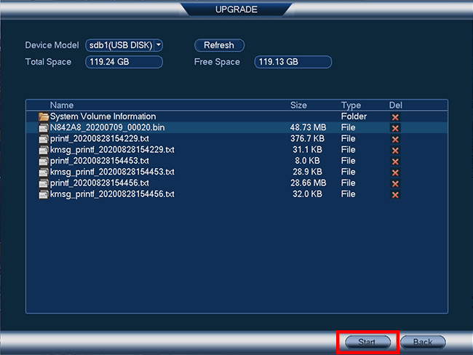Image resolution: width=473 pixels, height=355 pixels.
Task: Remove kmsg_printf_20200828154453.txt with its X icon
Action: (395, 172)
